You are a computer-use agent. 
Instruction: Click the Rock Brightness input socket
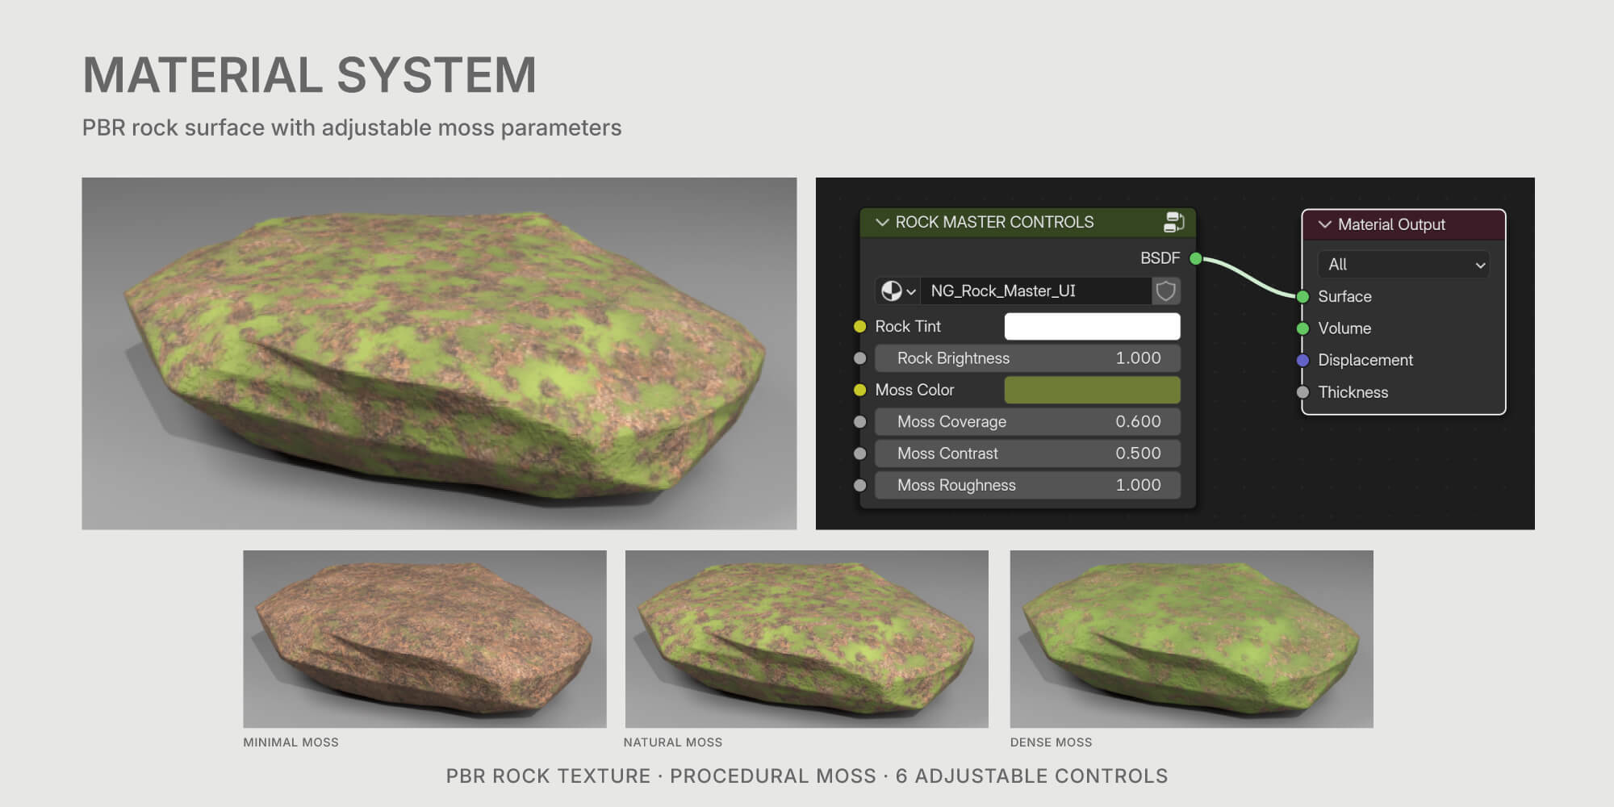[860, 358]
